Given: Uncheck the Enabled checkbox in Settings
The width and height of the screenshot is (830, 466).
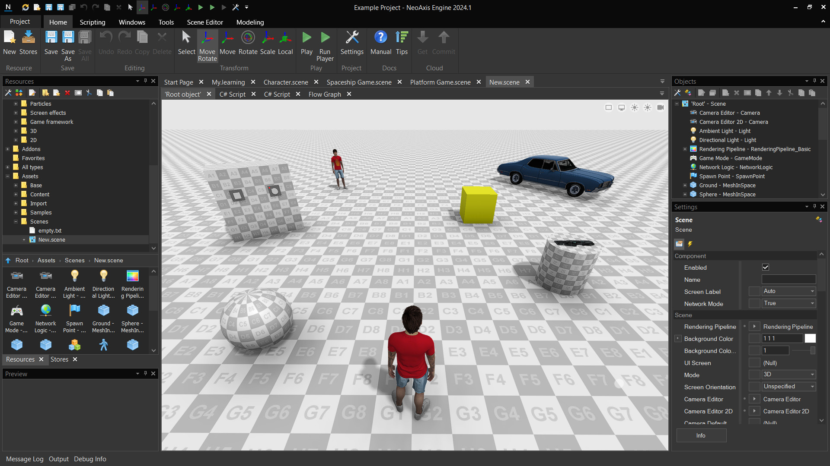Looking at the screenshot, I should [x=766, y=268].
